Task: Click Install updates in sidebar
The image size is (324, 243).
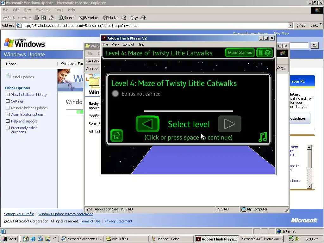Action: [22, 77]
